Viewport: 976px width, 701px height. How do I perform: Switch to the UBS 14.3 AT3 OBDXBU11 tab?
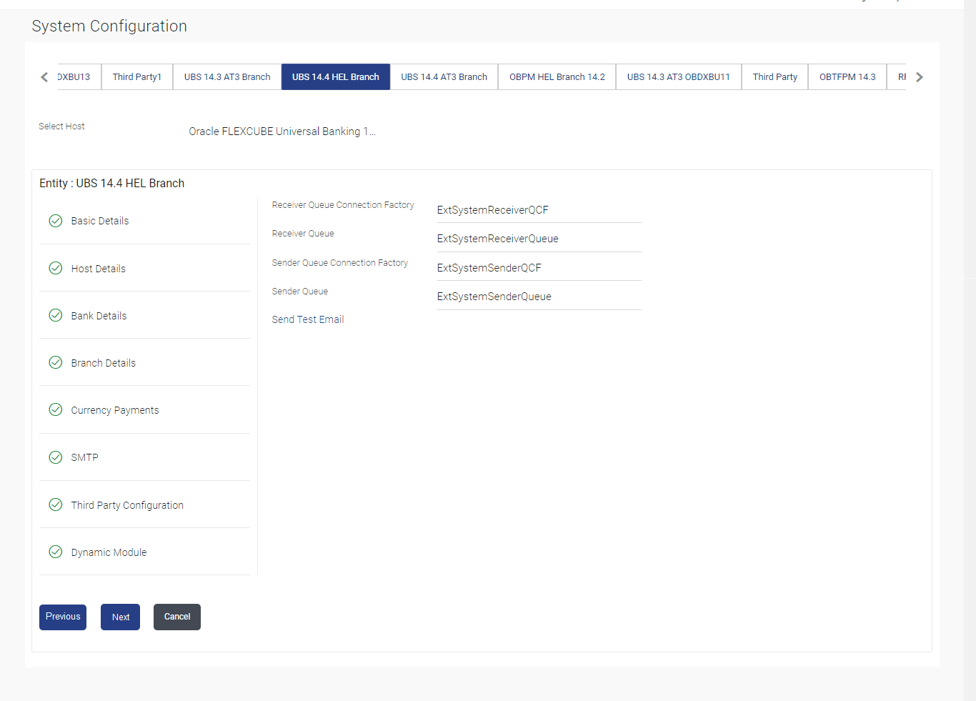click(679, 77)
